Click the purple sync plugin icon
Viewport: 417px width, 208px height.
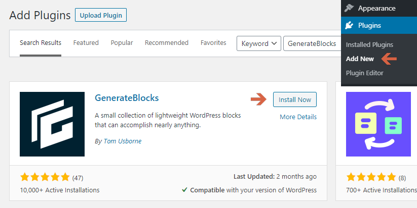(378, 124)
